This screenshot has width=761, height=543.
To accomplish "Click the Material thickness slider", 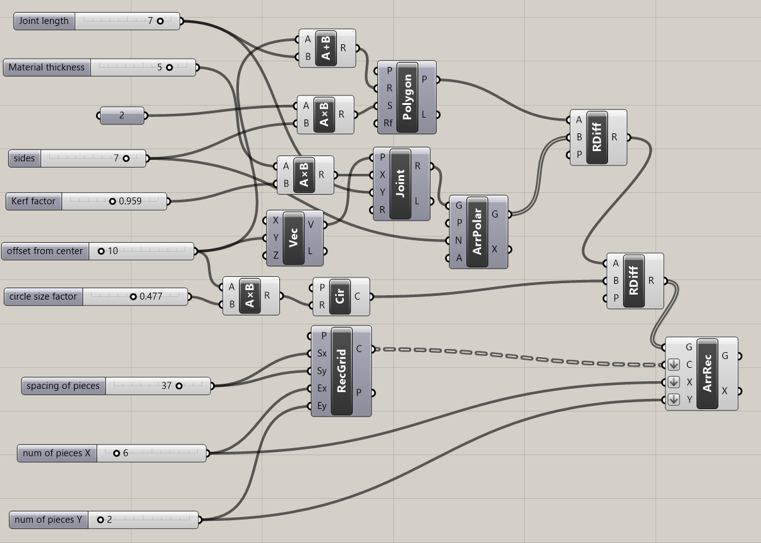I will point(100,67).
